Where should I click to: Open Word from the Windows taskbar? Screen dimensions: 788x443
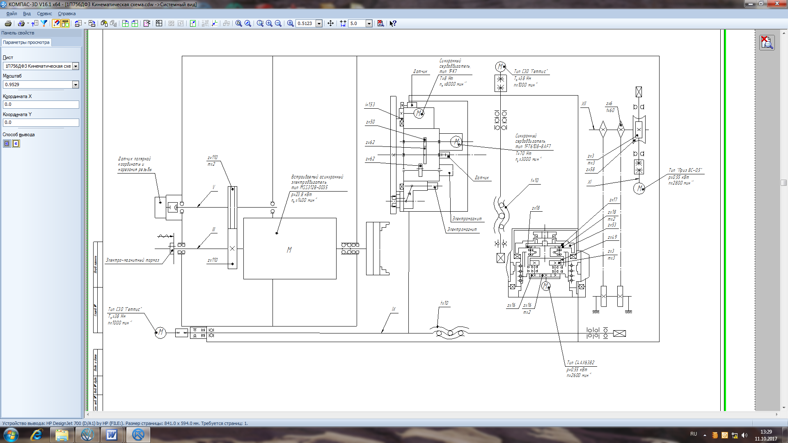[x=112, y=435]
